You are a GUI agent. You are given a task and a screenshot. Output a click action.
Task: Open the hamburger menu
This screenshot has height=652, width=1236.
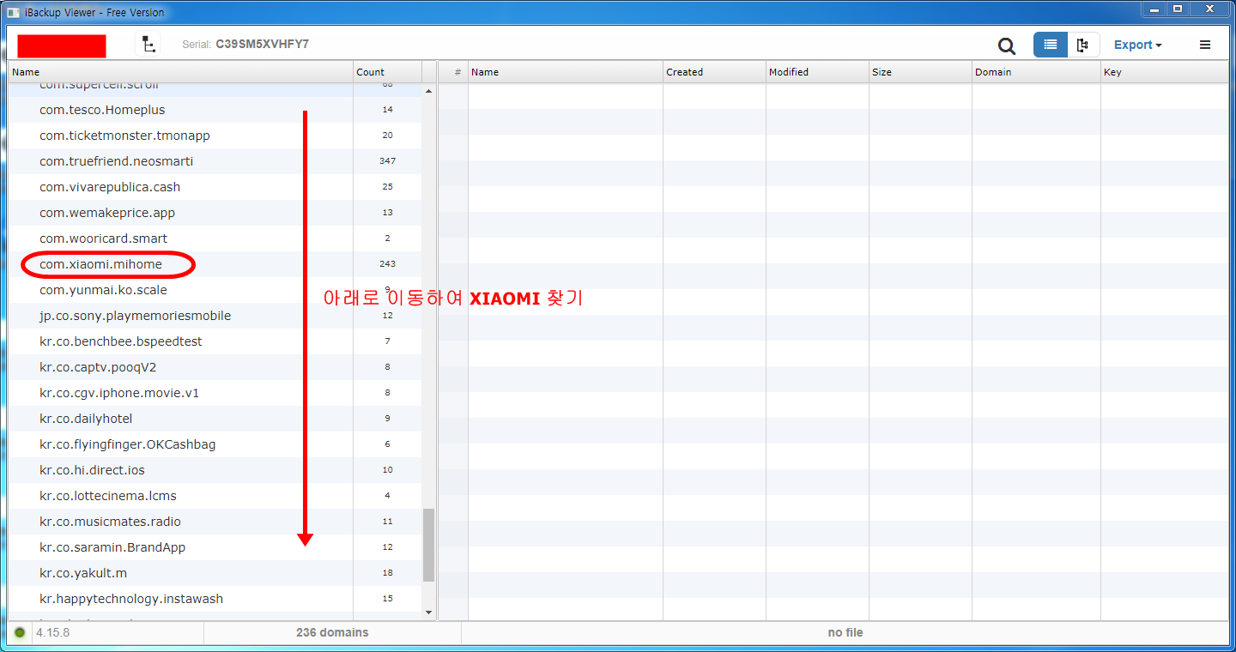pos(1205,45)
